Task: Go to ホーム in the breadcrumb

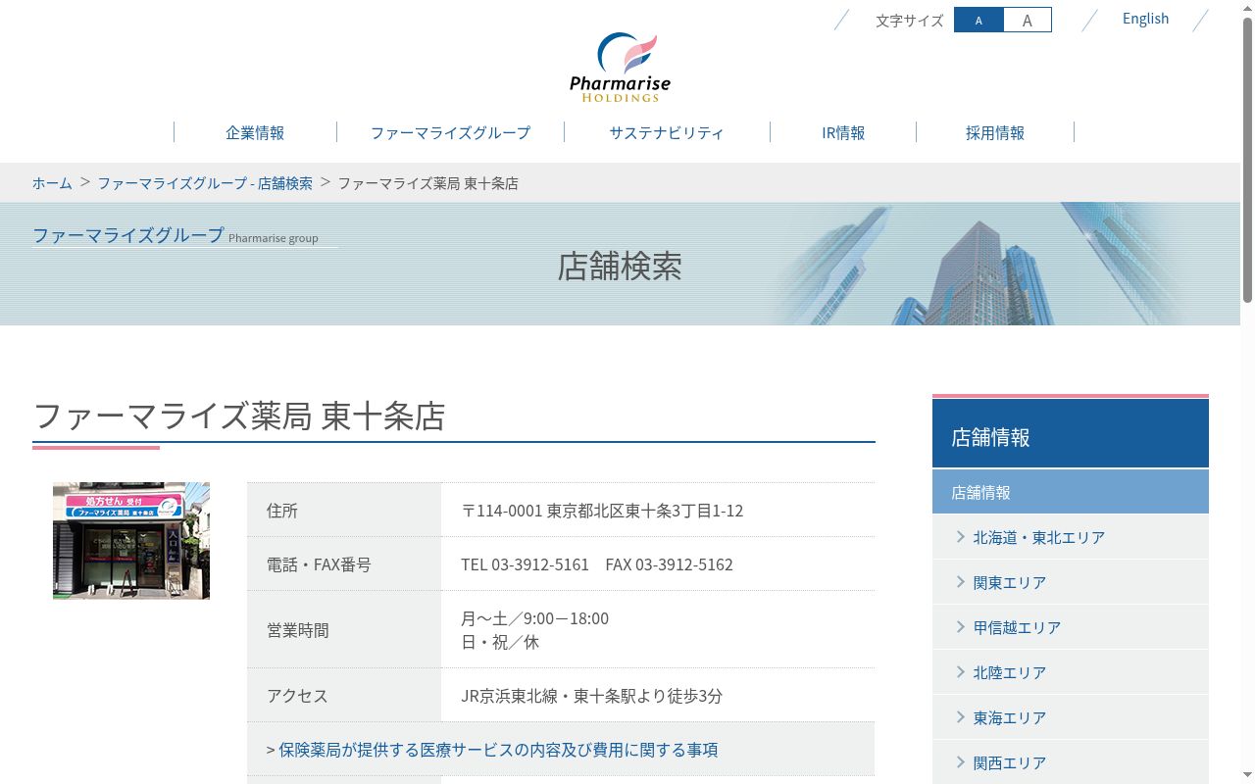Action: (52, 183)
